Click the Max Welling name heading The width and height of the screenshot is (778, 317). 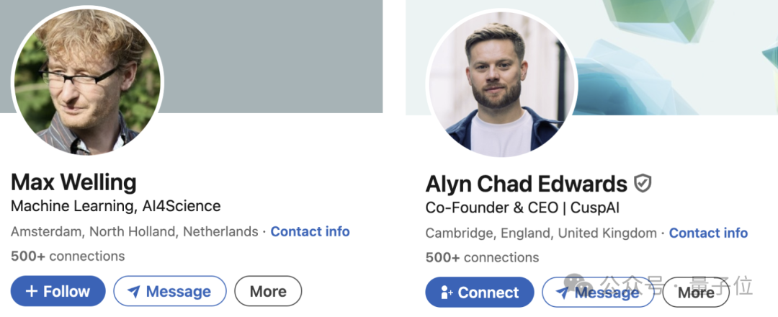[73, 181]
